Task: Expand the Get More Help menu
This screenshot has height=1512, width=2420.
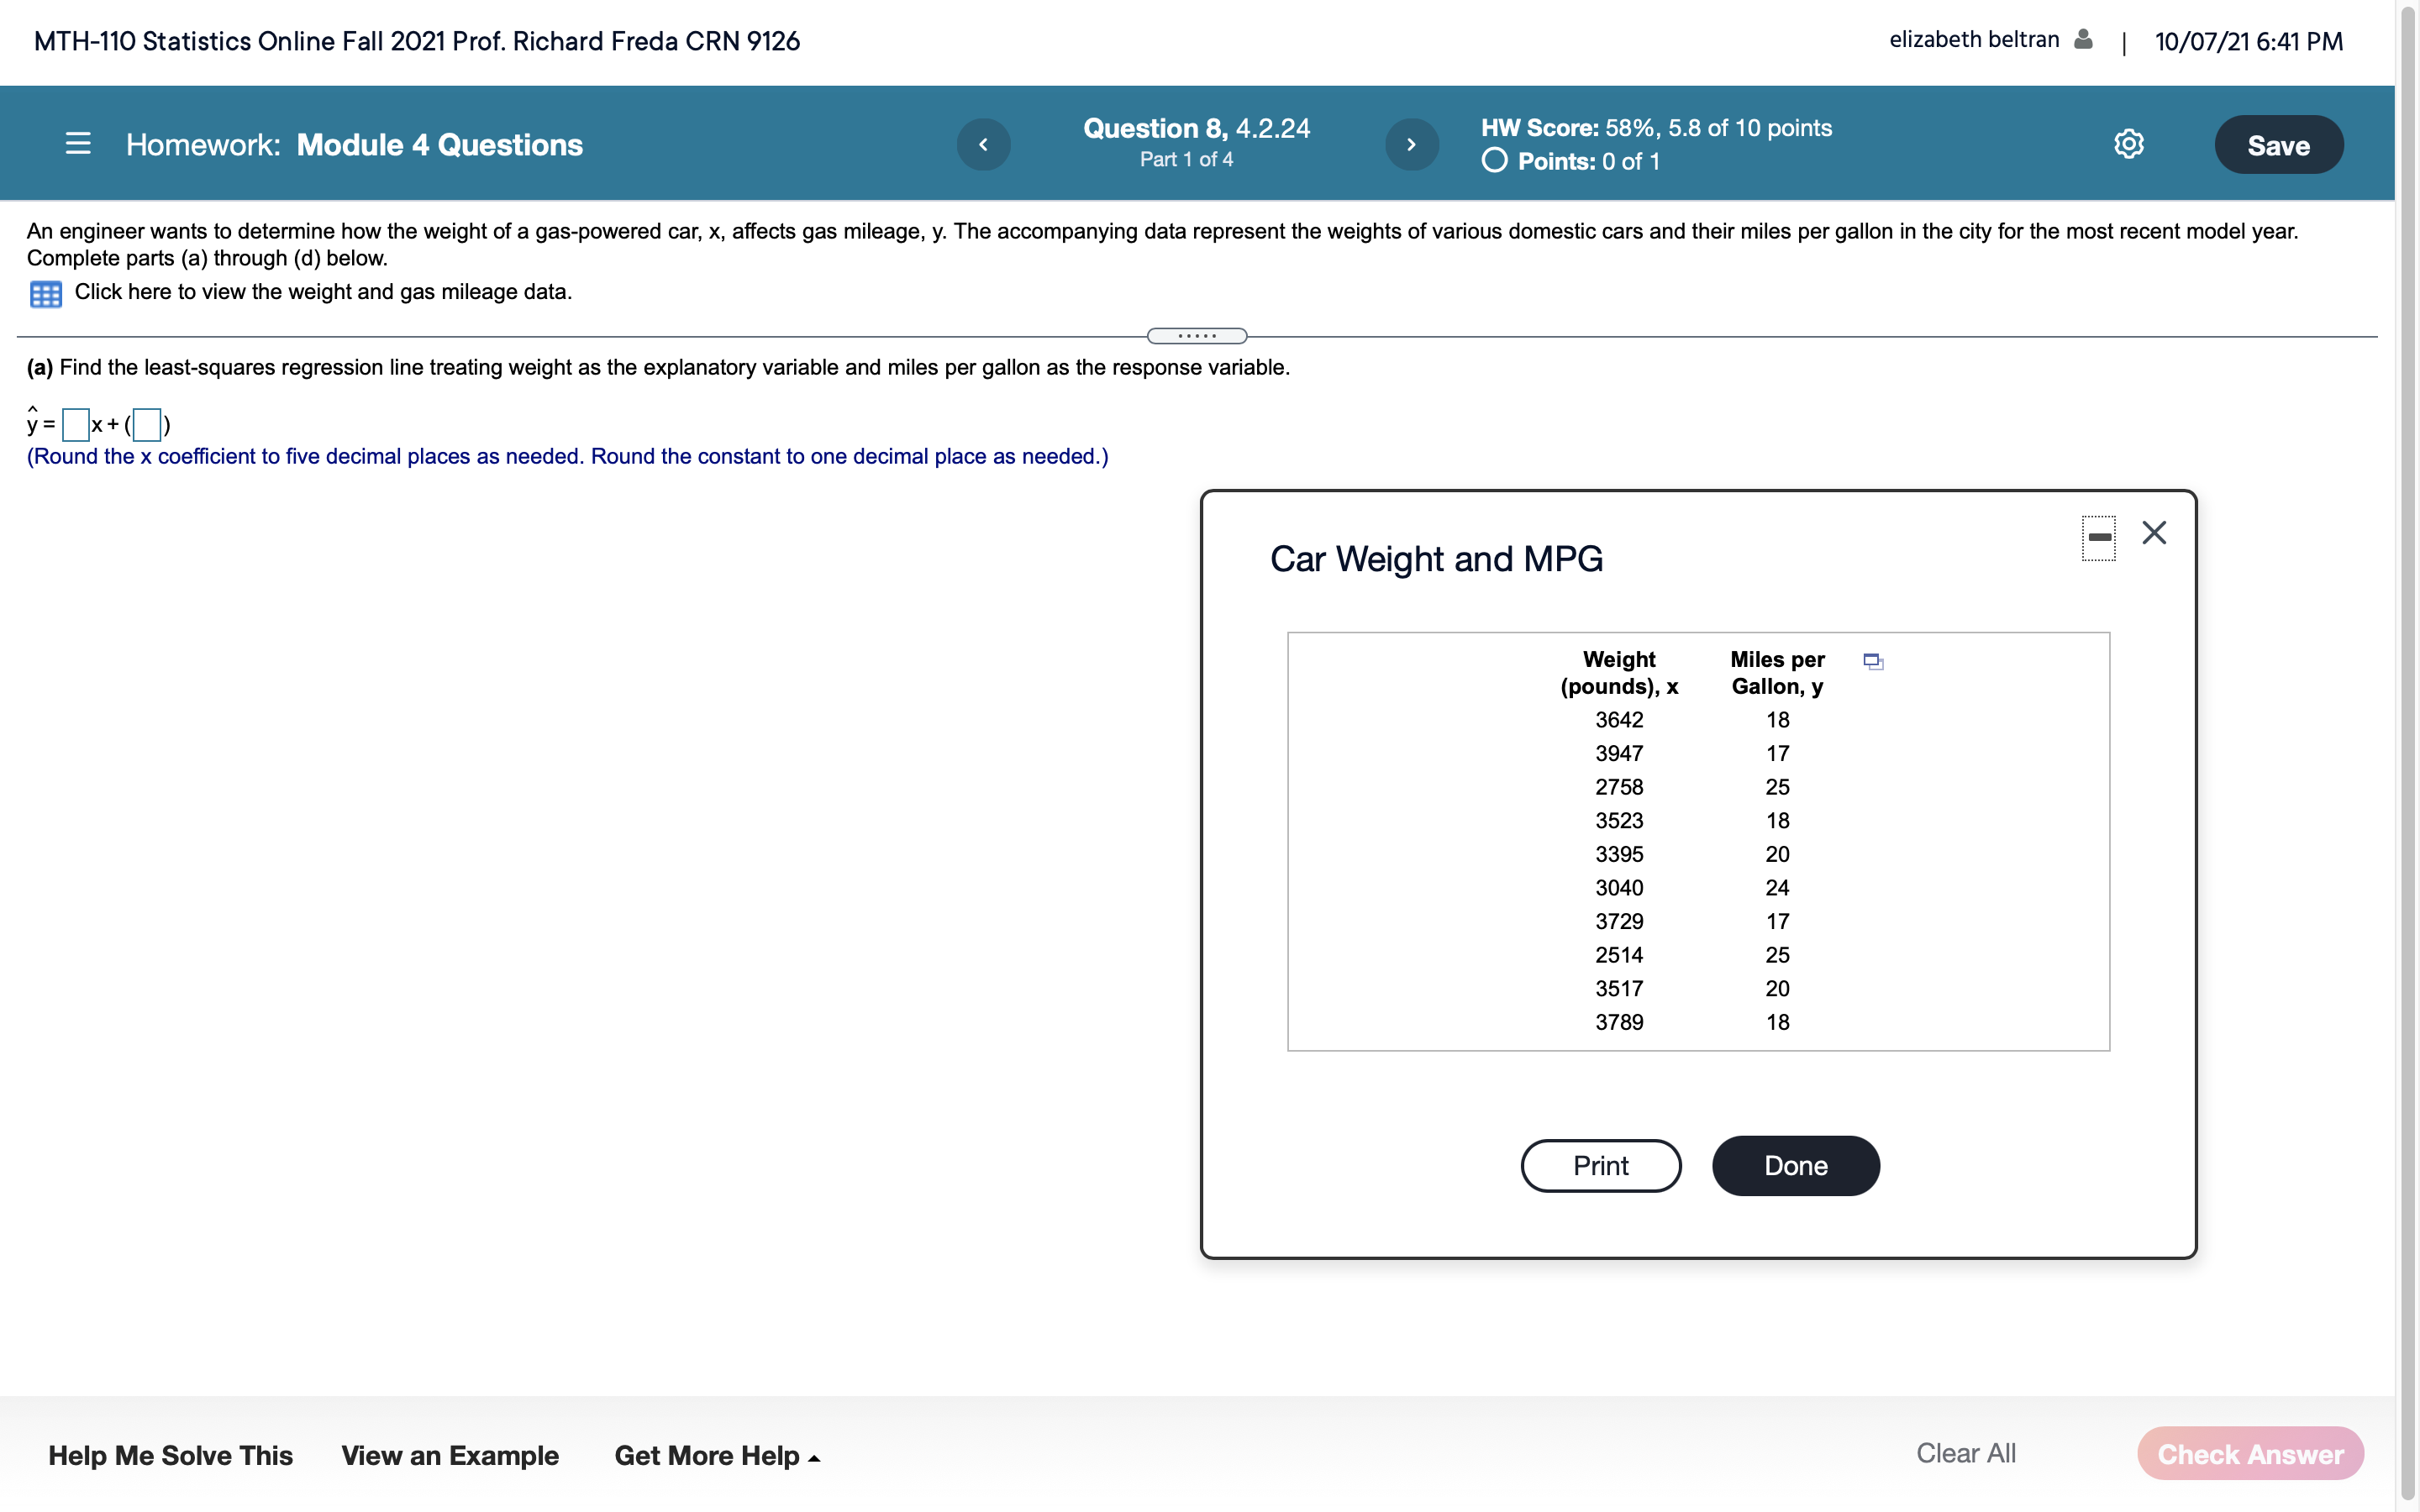Action: point(717,1455)
